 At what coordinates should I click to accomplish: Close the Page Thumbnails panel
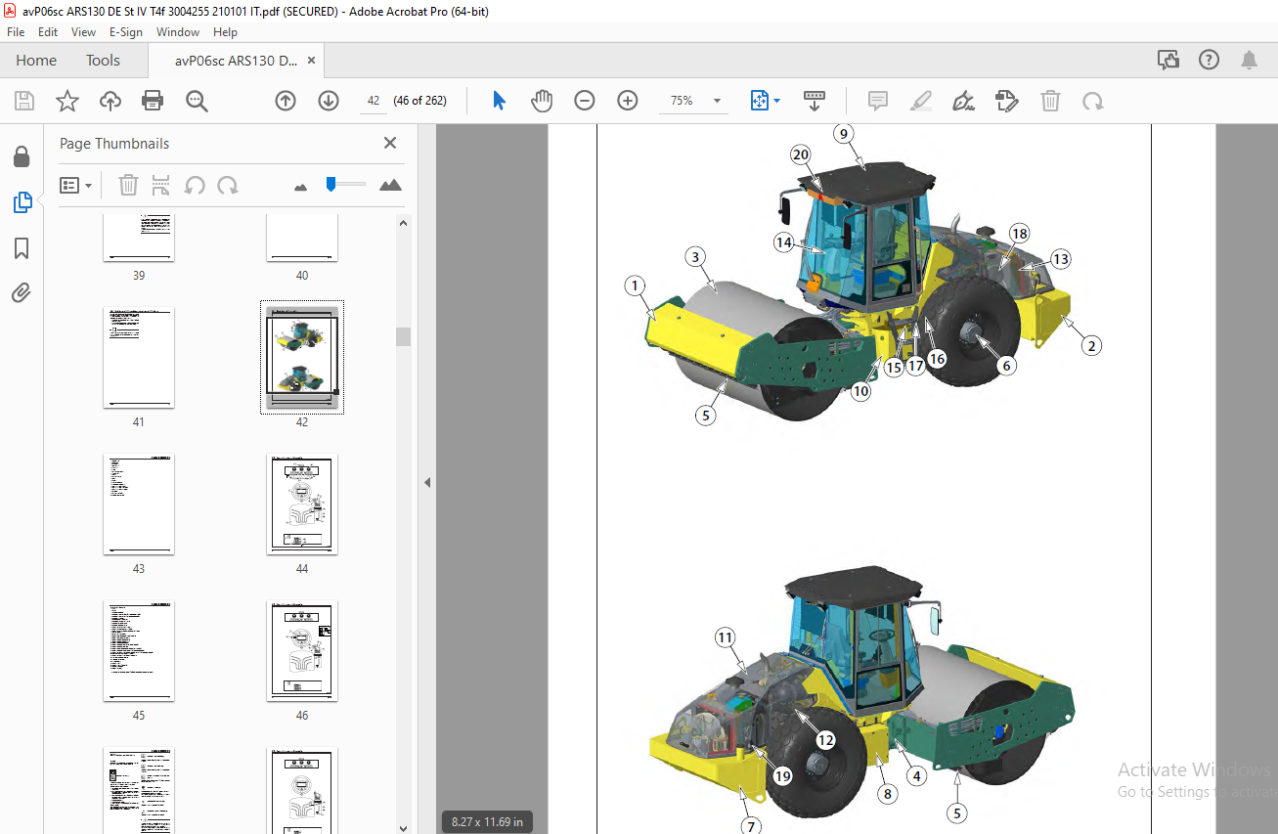tap(390, 144)
